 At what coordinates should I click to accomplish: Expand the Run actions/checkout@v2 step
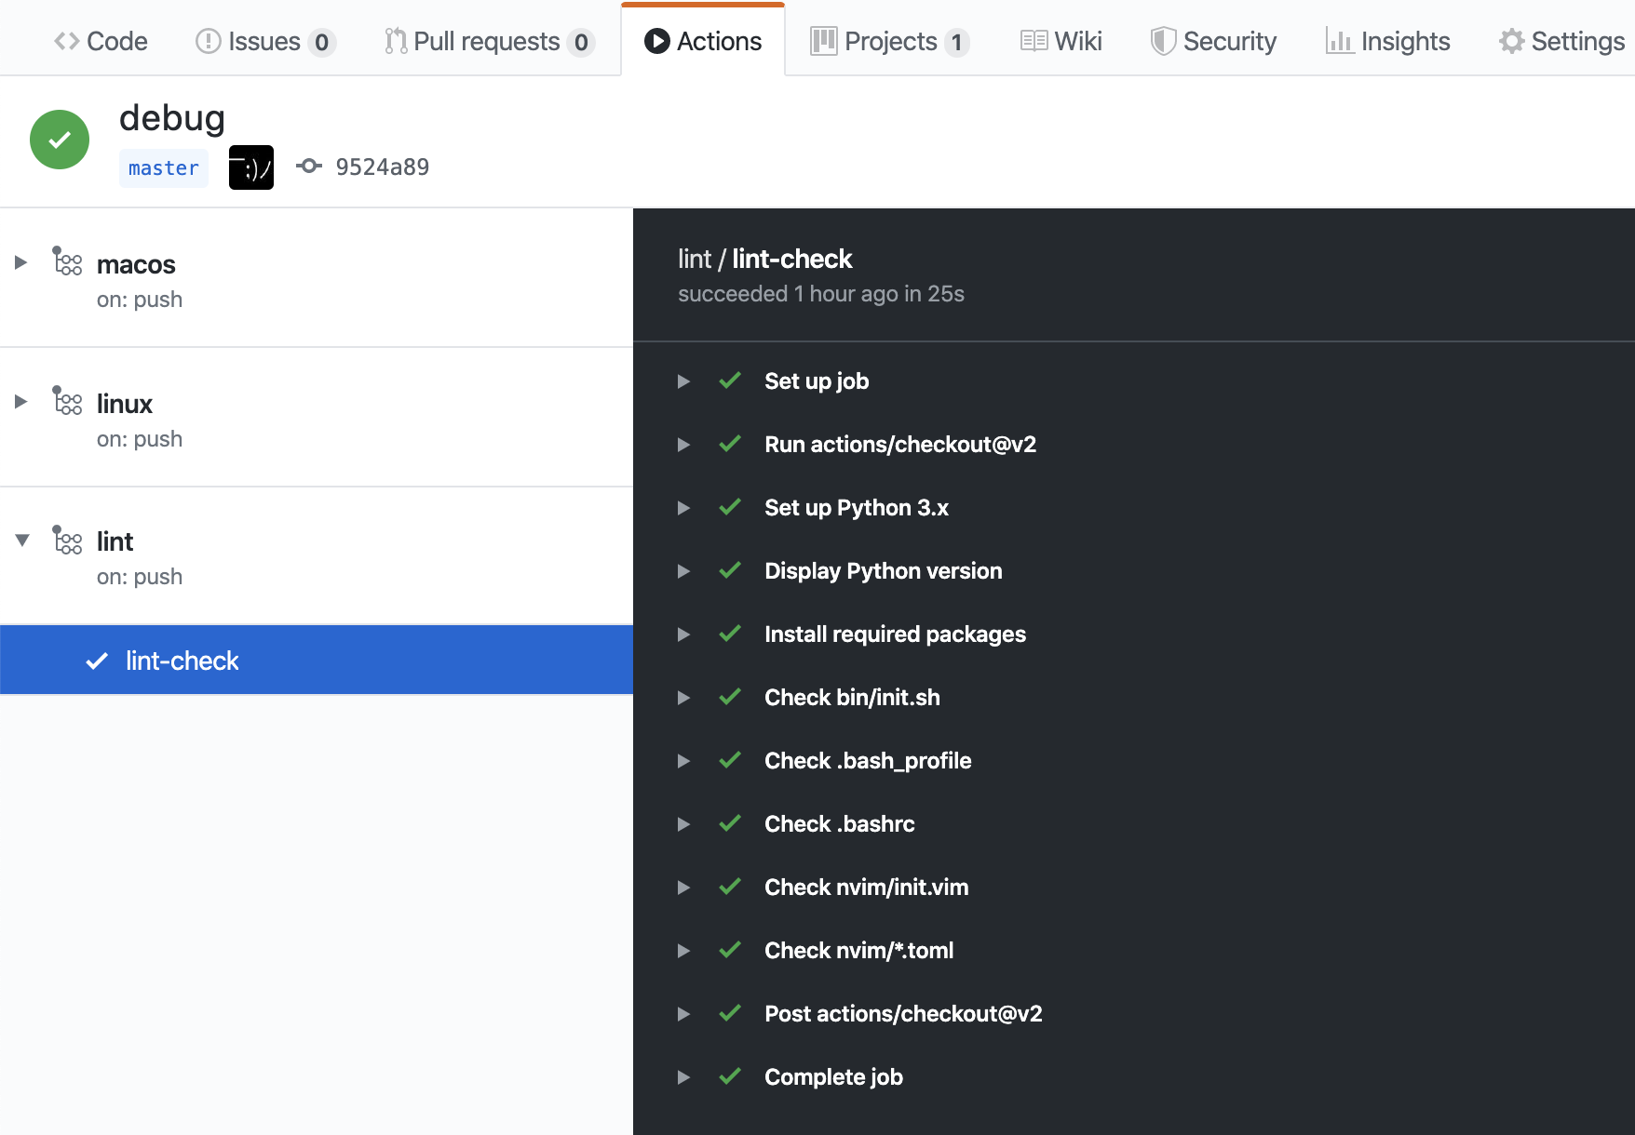coord(683,445)
